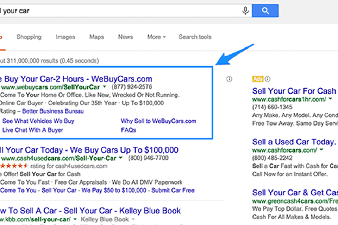This screenshot has width=338, height=225.
Task: Click the blue search magnifier button
Action: coord(265,10)
